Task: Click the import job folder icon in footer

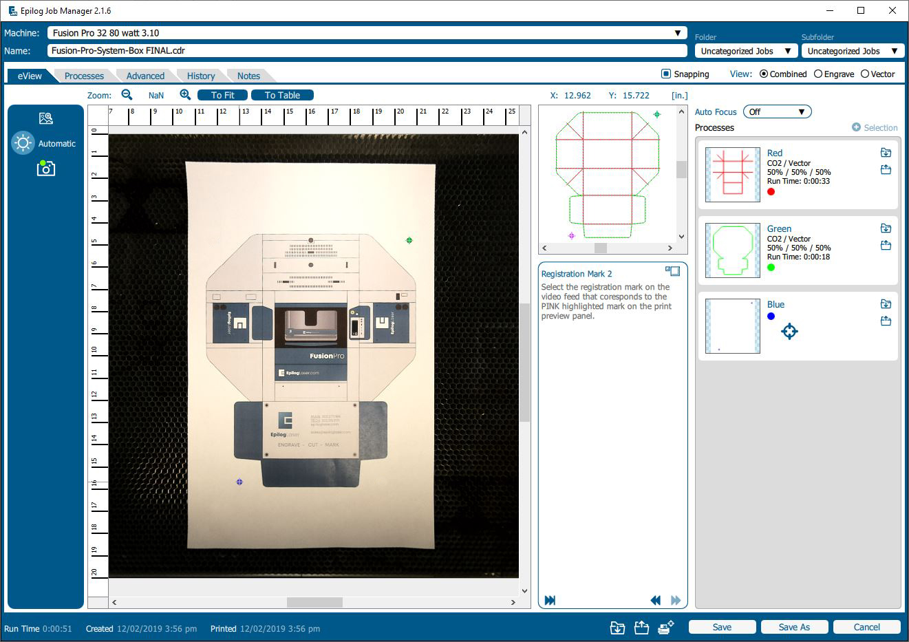Action: pyautogui.click(x=617, y=628)
